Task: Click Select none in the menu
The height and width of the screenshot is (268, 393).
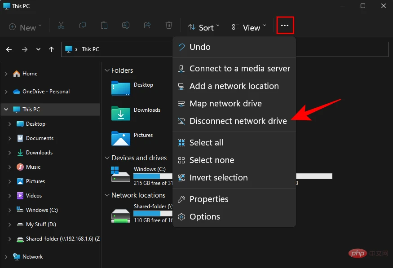Action: tap(234, 160)
